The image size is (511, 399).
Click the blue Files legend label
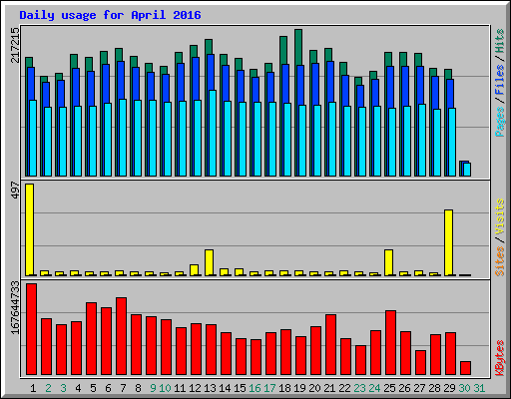(x=499, y=79)
